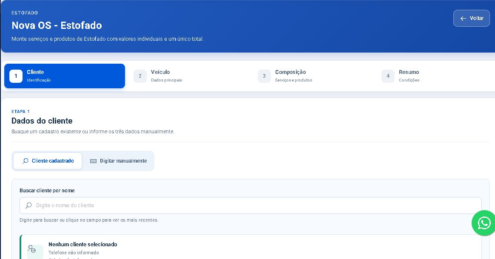Go to the Composição step
Image resolution: width=495 pixels, height=259 pixels.
(313, 76)
